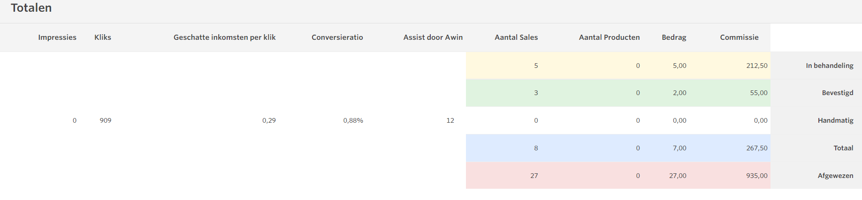Click the Bedrag column header
862x200 pixels.
tap(674, 37)
